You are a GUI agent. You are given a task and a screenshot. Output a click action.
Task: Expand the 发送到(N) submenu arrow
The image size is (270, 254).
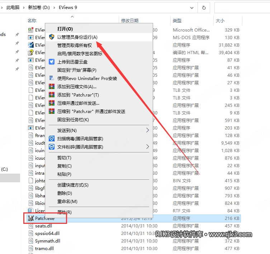click(147, 130)
